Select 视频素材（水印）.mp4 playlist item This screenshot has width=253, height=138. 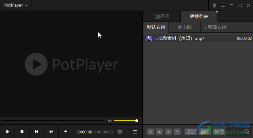[198, 38]
